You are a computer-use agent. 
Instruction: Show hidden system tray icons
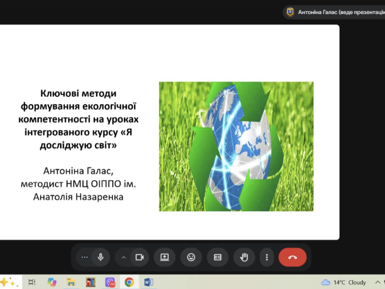(x=378, y=282)
